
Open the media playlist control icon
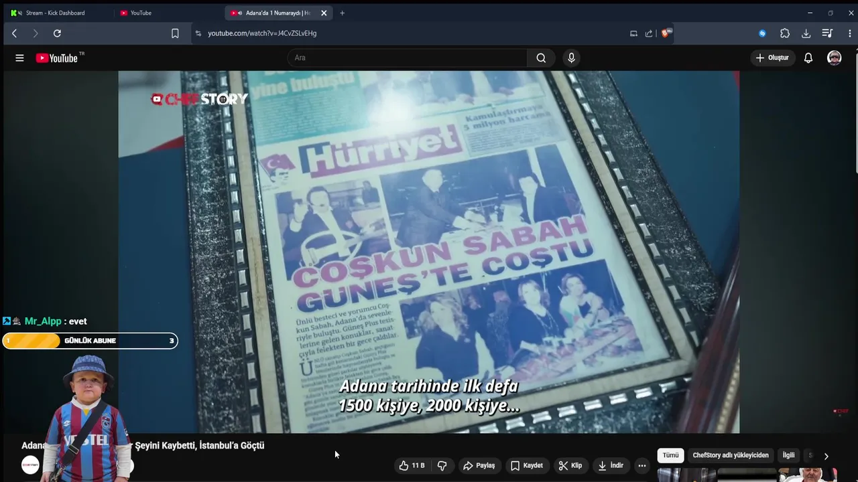827,33
